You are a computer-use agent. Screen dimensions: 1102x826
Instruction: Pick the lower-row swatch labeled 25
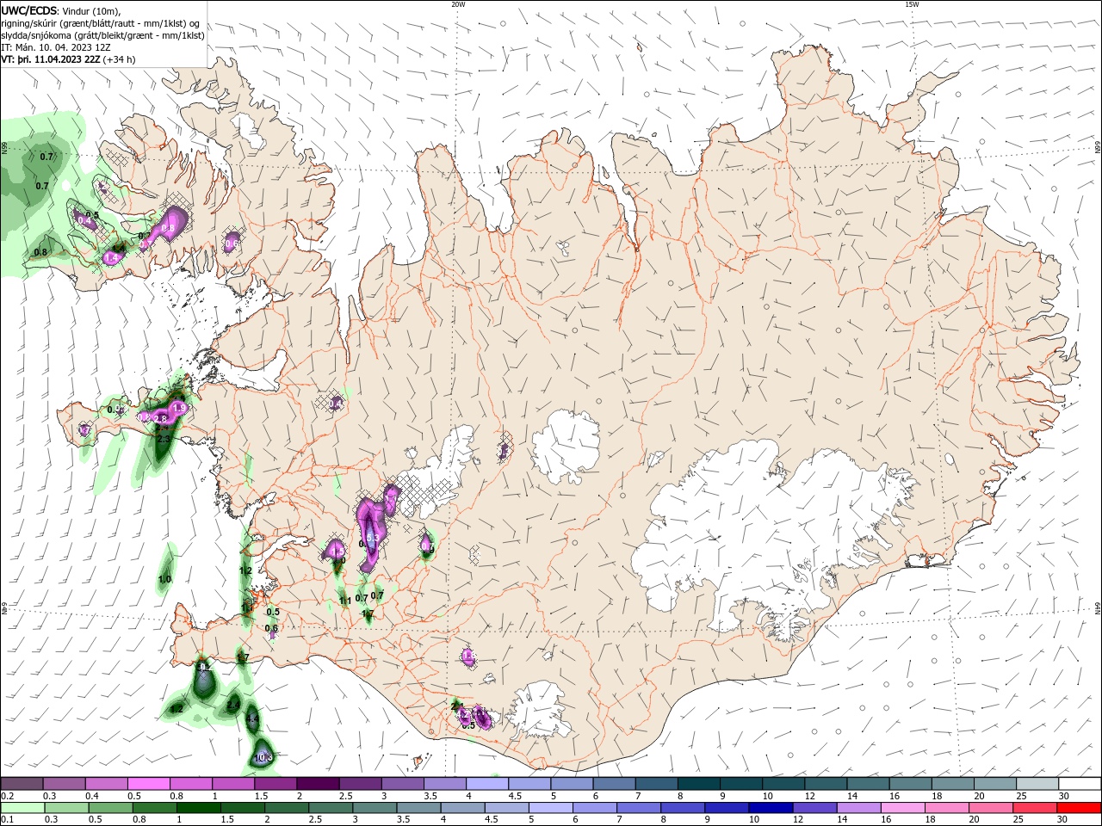(x=1036, y=808)
